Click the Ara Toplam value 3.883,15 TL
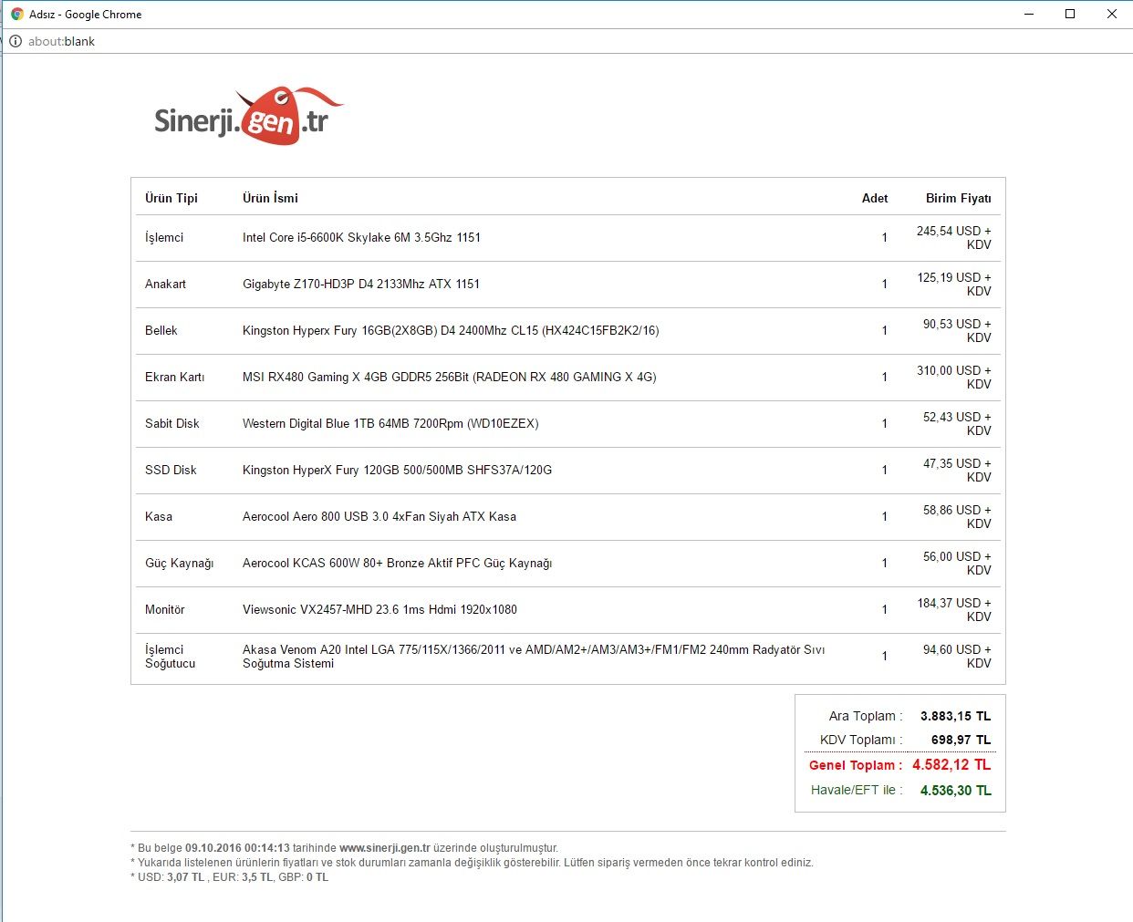1133x922 pixels. pyautogui.click(x=955, y=716)
